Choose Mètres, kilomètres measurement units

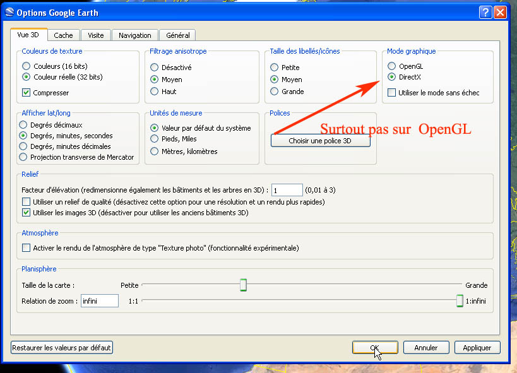155,151
